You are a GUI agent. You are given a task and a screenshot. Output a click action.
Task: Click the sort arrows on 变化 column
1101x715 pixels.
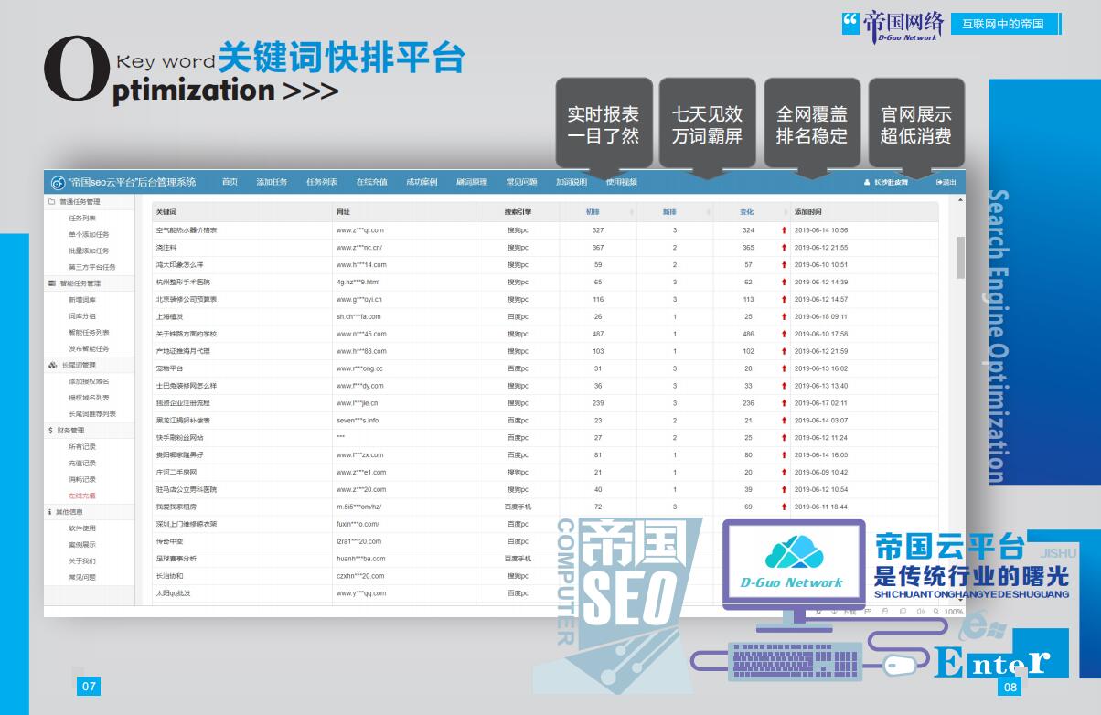click(784, 212)
